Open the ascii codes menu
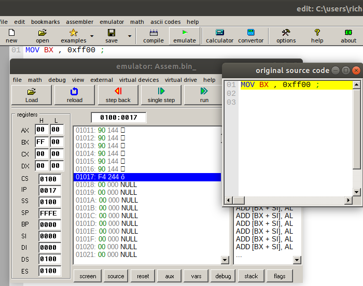This screenshot has height=286, width=363. pyautogui.click(x=165, y=22)
